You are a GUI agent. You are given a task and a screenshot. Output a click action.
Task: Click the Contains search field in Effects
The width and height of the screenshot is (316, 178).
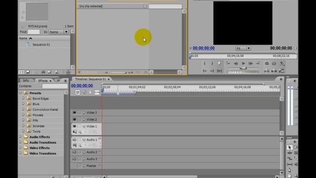(x=55, y=86)
